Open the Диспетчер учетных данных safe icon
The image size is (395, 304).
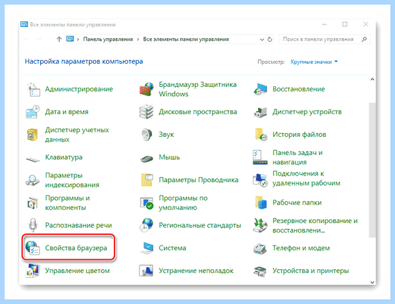pos(33,134)
